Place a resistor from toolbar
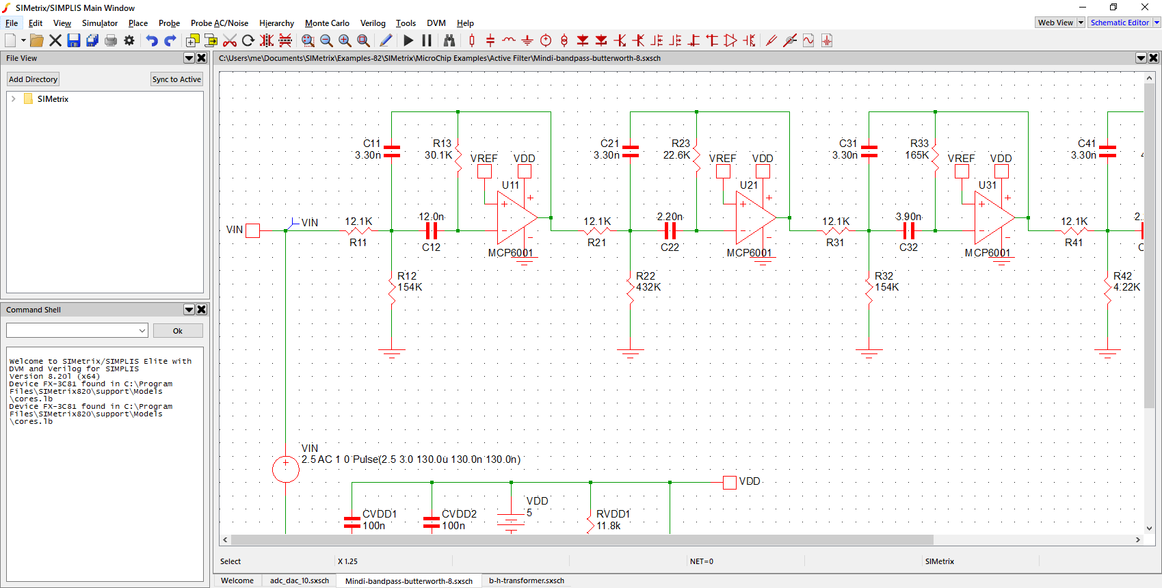Viewport: 1162px width, 588px height. click(x=472, y=40)
